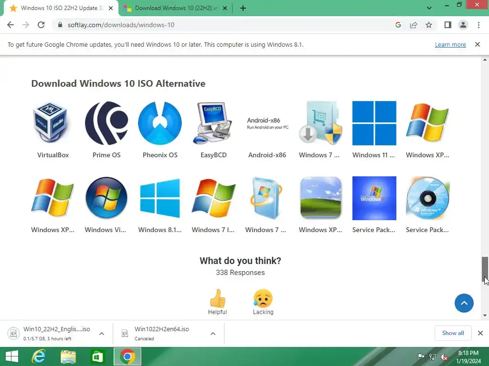The image size is (489, 366).
Task: Open a new tab with the plus button
Action: click(243, 8)
